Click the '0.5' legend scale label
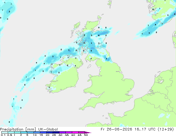Viewport: 176px width, 136px height. [10, 135]
